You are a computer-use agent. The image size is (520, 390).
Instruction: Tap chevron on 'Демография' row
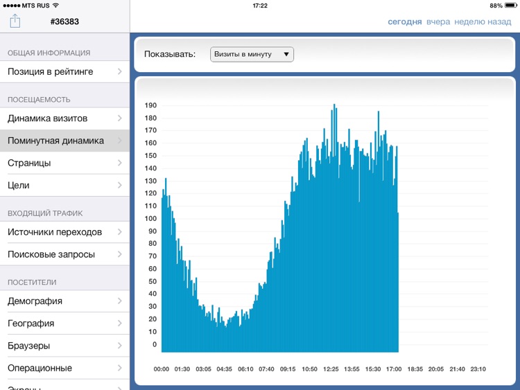coord(120,301)
